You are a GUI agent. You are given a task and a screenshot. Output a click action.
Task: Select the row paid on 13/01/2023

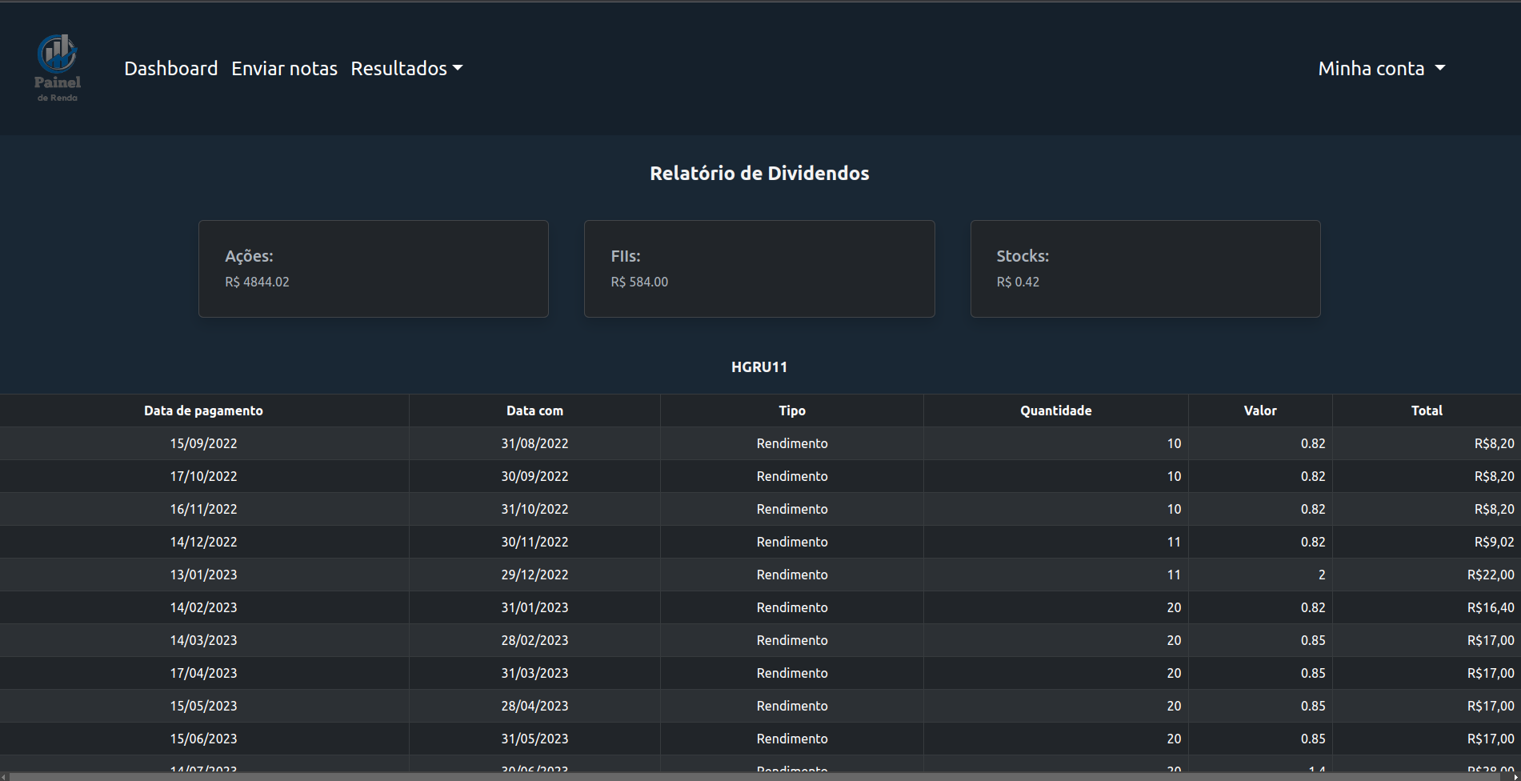click(760, 575)
